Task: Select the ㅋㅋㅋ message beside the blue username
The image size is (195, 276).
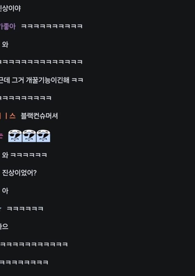Action: [x=25, y=209]
